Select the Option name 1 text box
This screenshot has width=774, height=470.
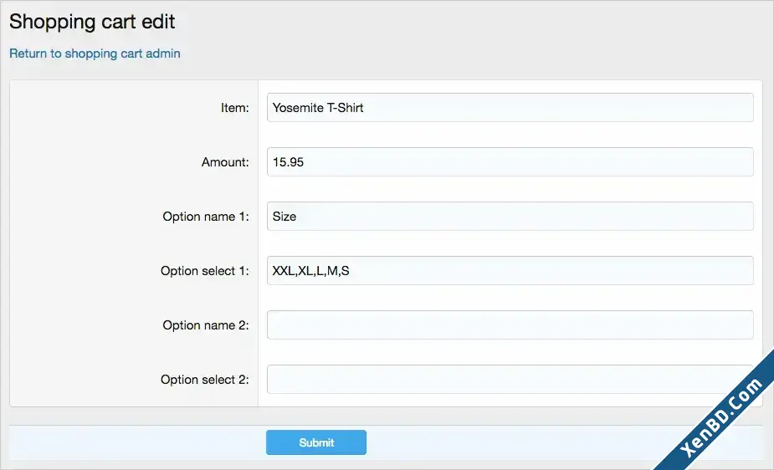[510, 216]
